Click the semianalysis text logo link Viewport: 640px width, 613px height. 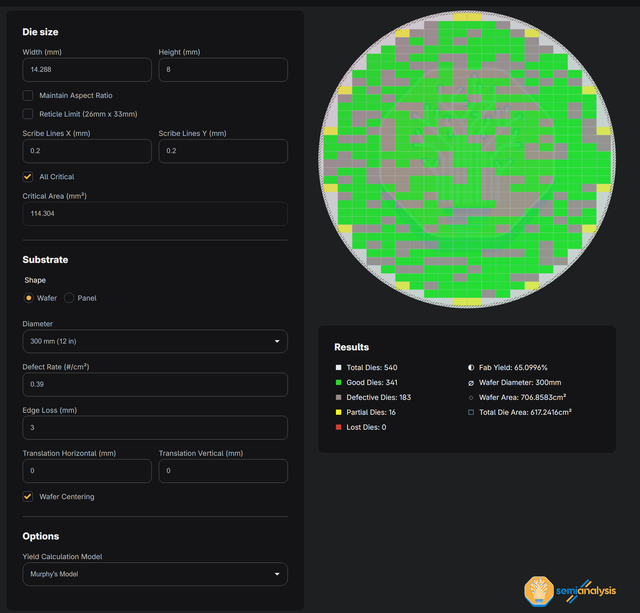pos(586,591)
